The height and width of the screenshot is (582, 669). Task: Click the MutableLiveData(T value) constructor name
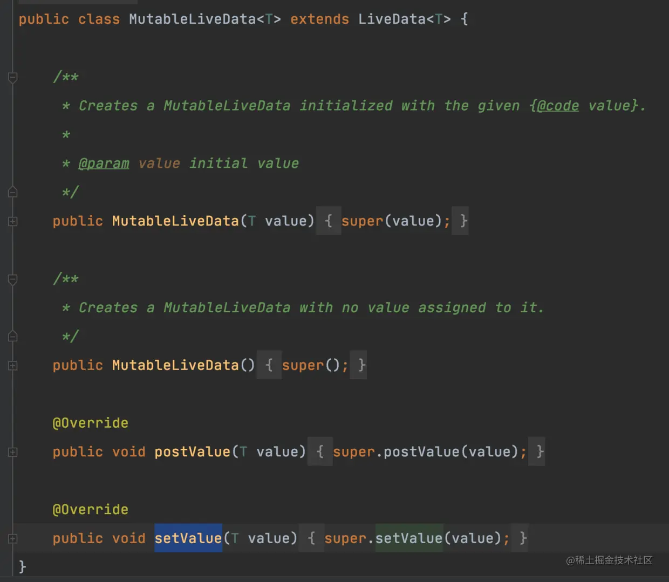[175, 221]
